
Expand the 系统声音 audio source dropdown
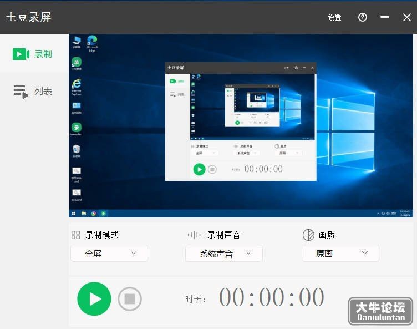224,253
